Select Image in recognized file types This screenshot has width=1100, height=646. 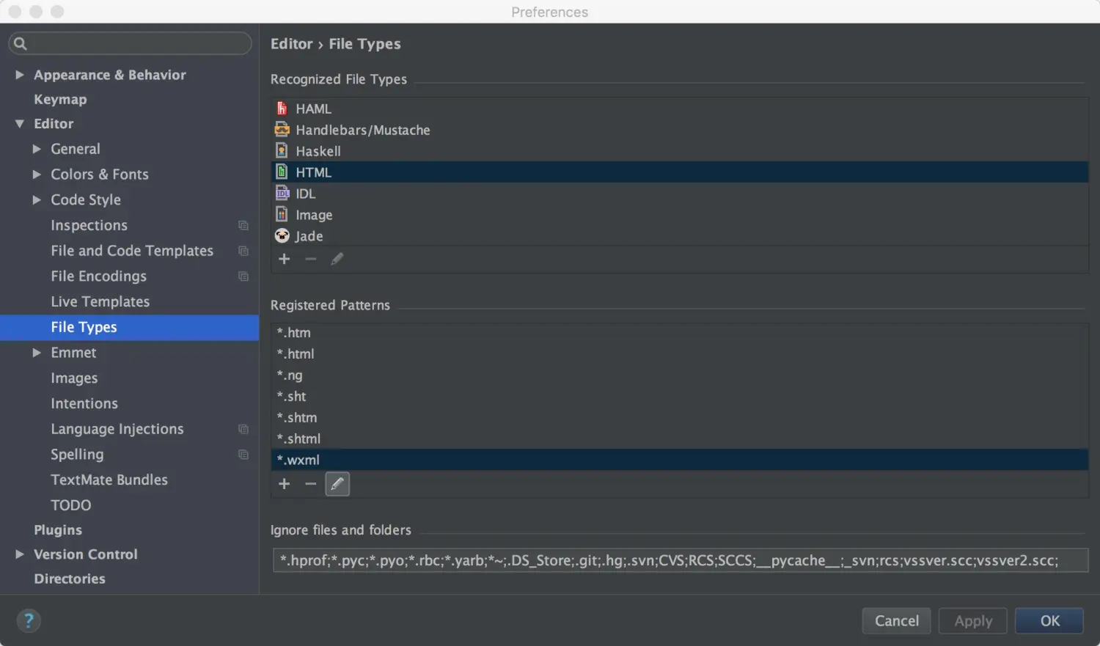(x=680, y=215)
